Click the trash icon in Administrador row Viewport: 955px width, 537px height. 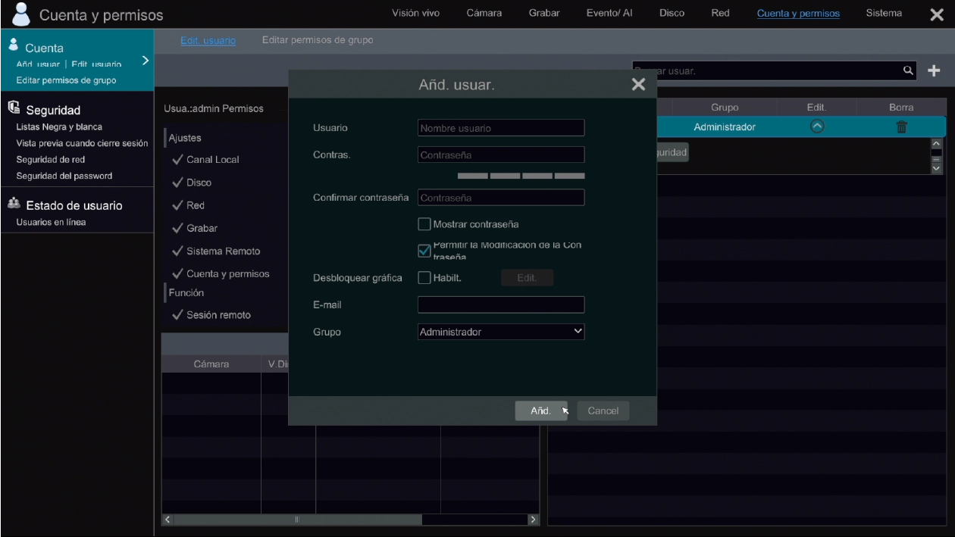click(x=901, y=127)
